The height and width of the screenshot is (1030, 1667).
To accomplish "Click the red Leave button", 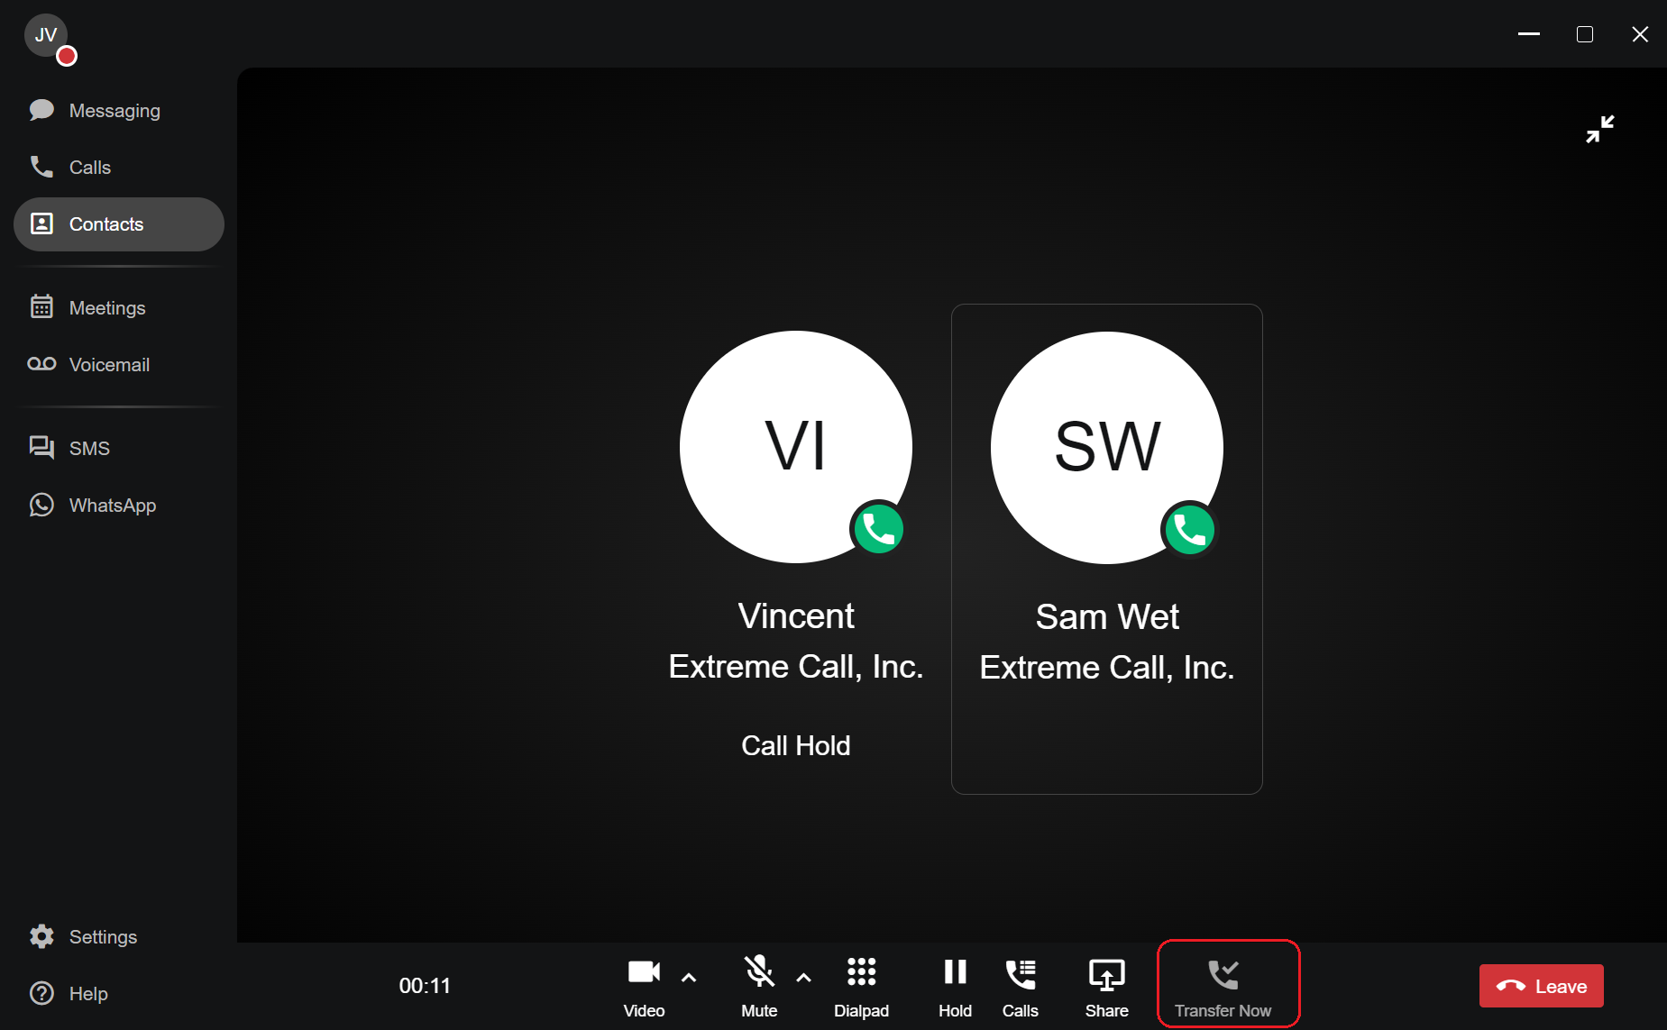I will 1541,986.
